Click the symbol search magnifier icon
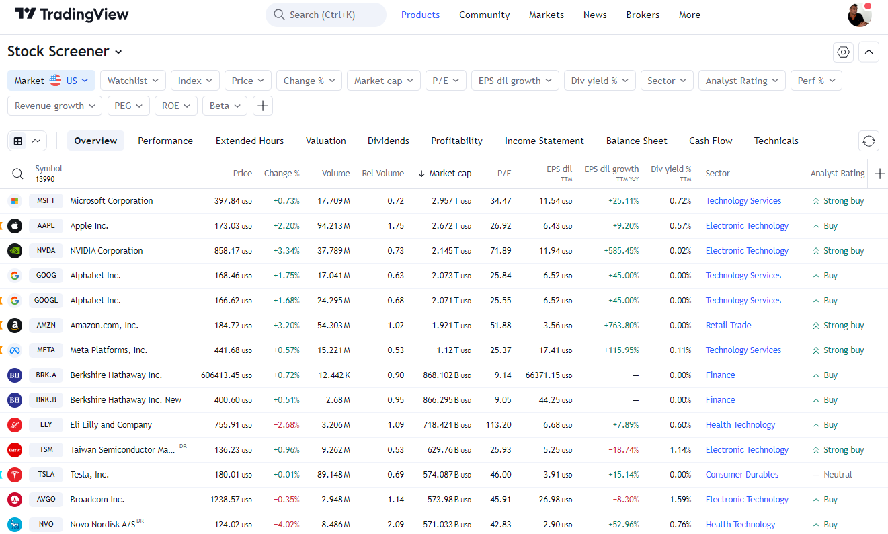Viewport: 888px width, 534px height. (x=18, y=174)
